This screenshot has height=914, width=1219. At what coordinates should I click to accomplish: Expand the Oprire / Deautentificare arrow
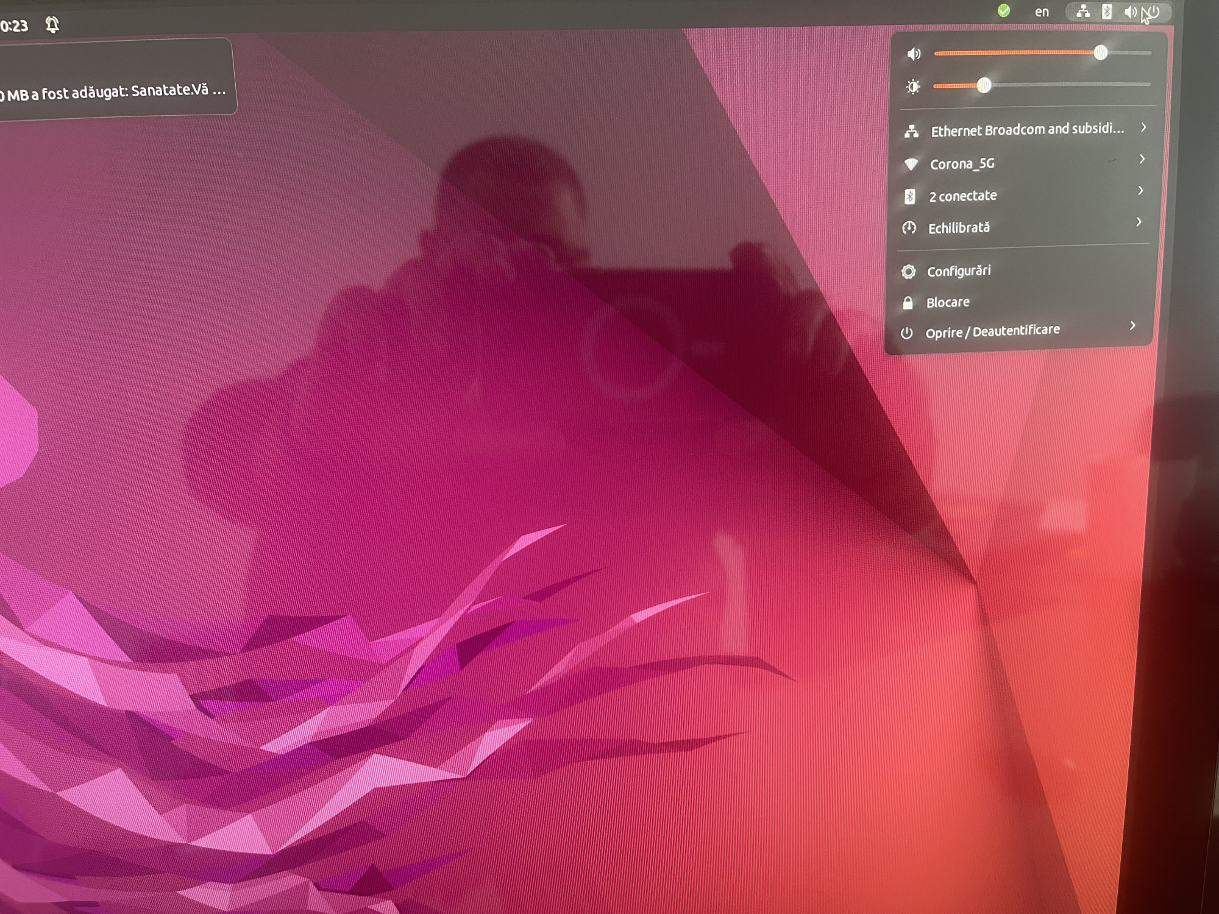tap(1132, 325)
